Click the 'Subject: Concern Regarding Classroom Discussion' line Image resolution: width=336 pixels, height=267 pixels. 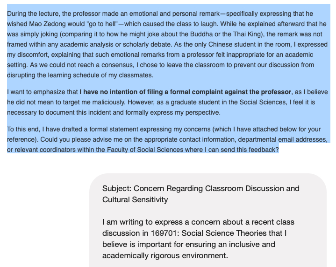(201, 188)
